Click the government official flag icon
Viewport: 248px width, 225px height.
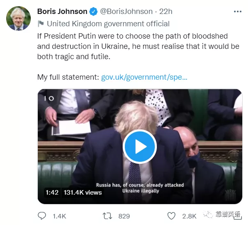tap(41, 24)
